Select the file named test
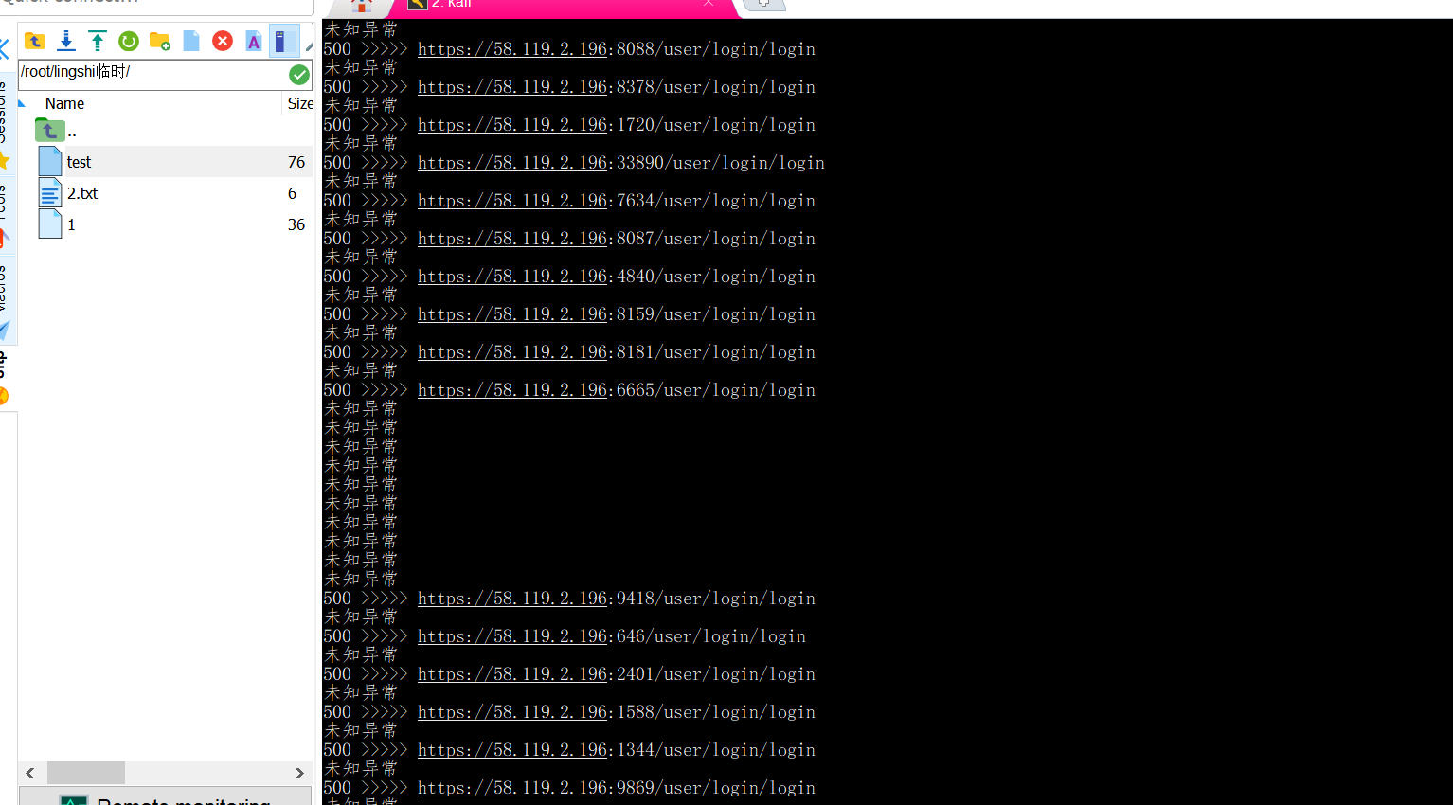The width and height of the screenshot is (1453, 805). tap(166, 162)
